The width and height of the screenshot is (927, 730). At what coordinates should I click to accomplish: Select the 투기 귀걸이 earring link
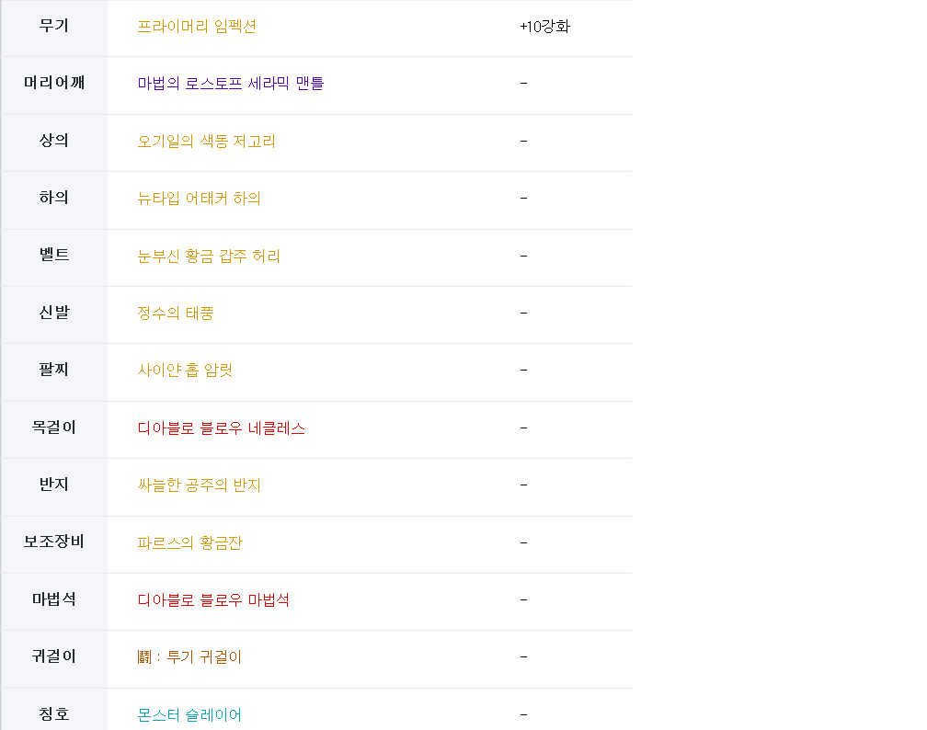coord(190,657)
